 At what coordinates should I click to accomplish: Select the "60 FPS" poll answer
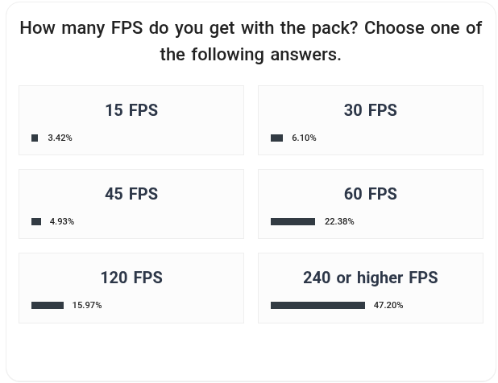coord(370,194)
